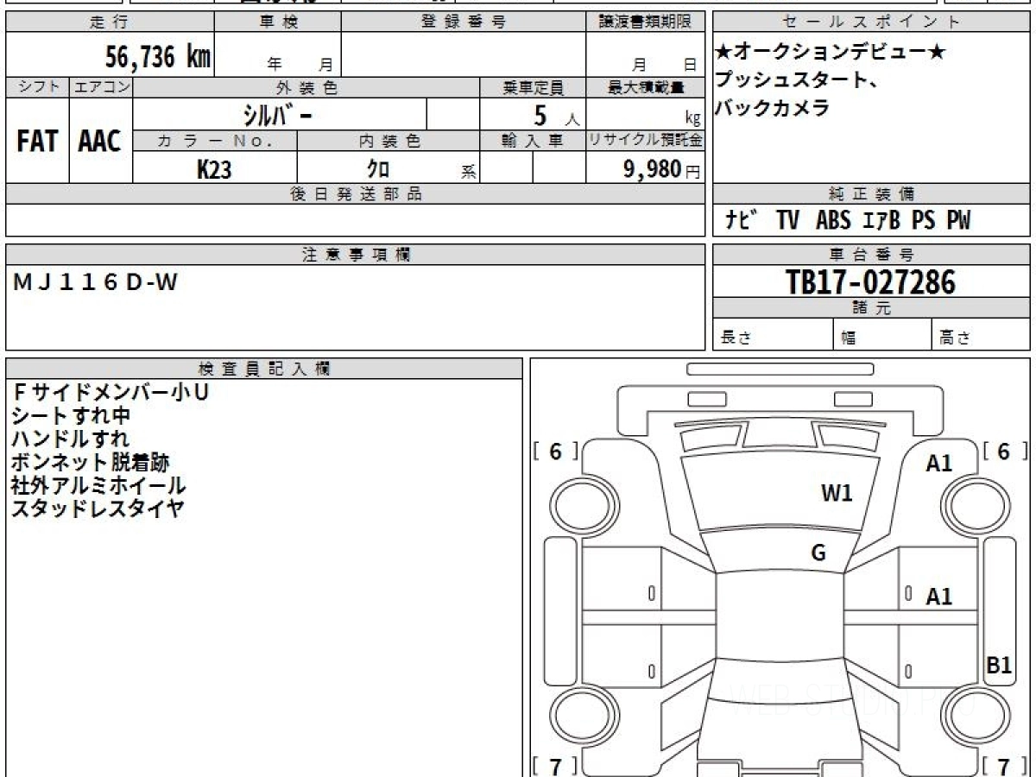Click the A1 mark on the door panel
Image resolution: width=1036 pixels, height=777 pixels.
pos(939,597)
